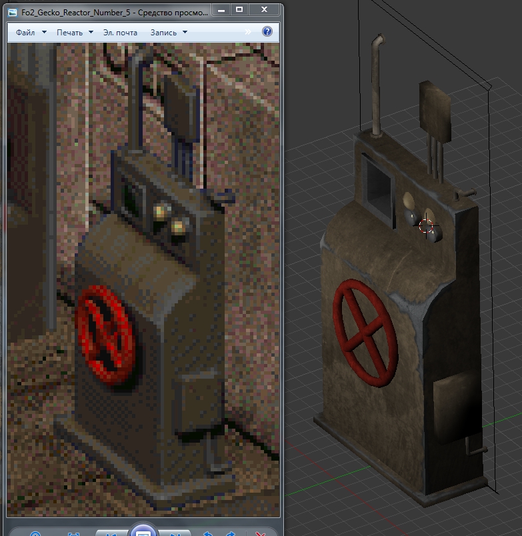Maximize the Photo Viewer window
Image resolution: width=522 pixels, height=536 pixels.
coord(239,10)
